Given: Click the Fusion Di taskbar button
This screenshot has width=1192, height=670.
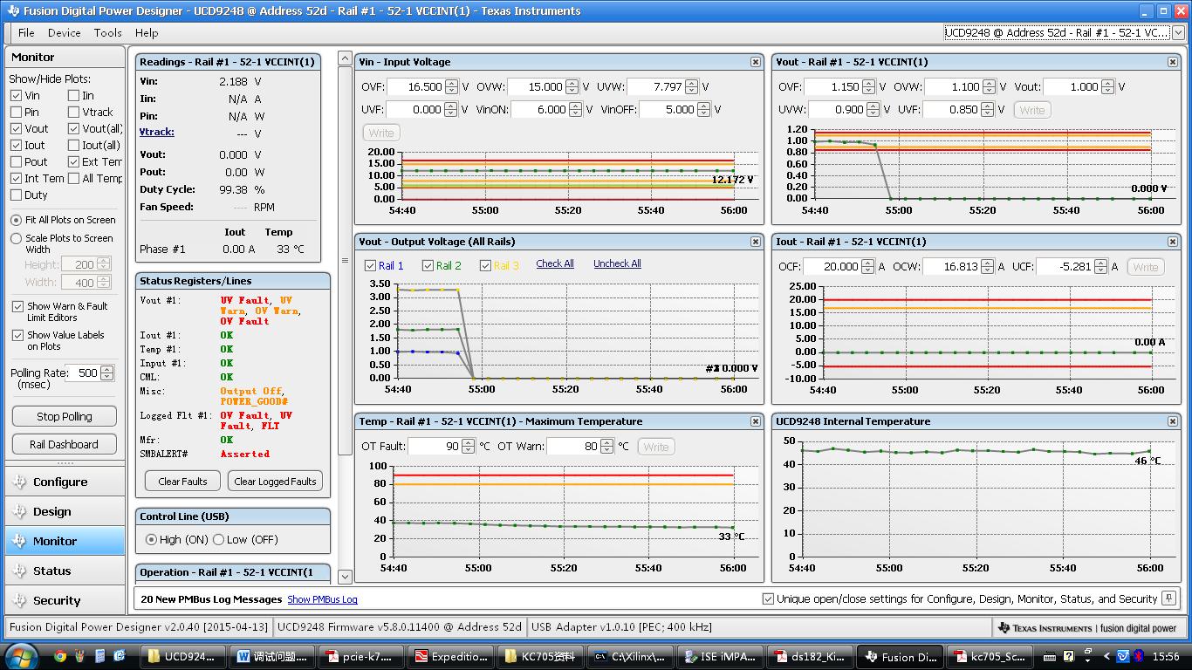Looking at the screenshot, I should pyautogui.click(x=898, y=657).
